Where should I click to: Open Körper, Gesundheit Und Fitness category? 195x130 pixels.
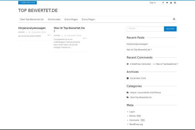[145, 93]
